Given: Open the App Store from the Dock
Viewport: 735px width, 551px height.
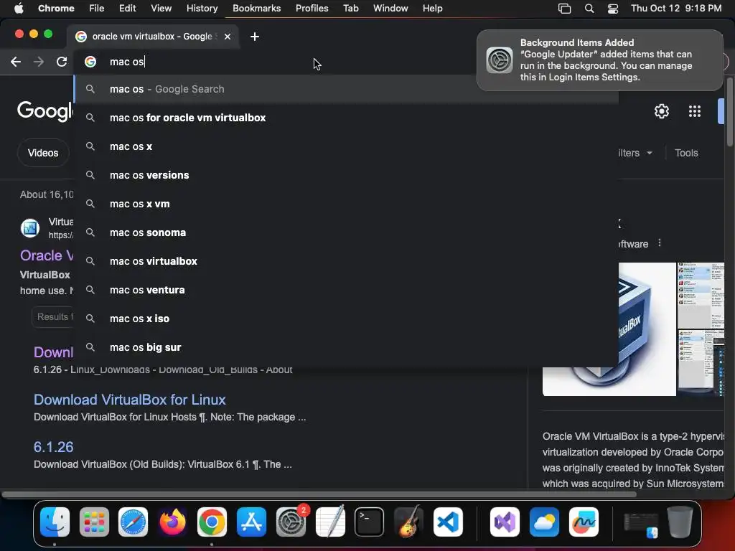Looking at the screenshot, I should coord(251,522).
